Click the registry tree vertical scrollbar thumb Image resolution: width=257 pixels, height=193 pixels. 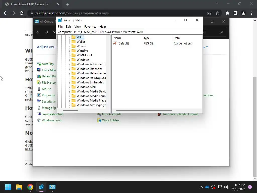pos(108,102)
